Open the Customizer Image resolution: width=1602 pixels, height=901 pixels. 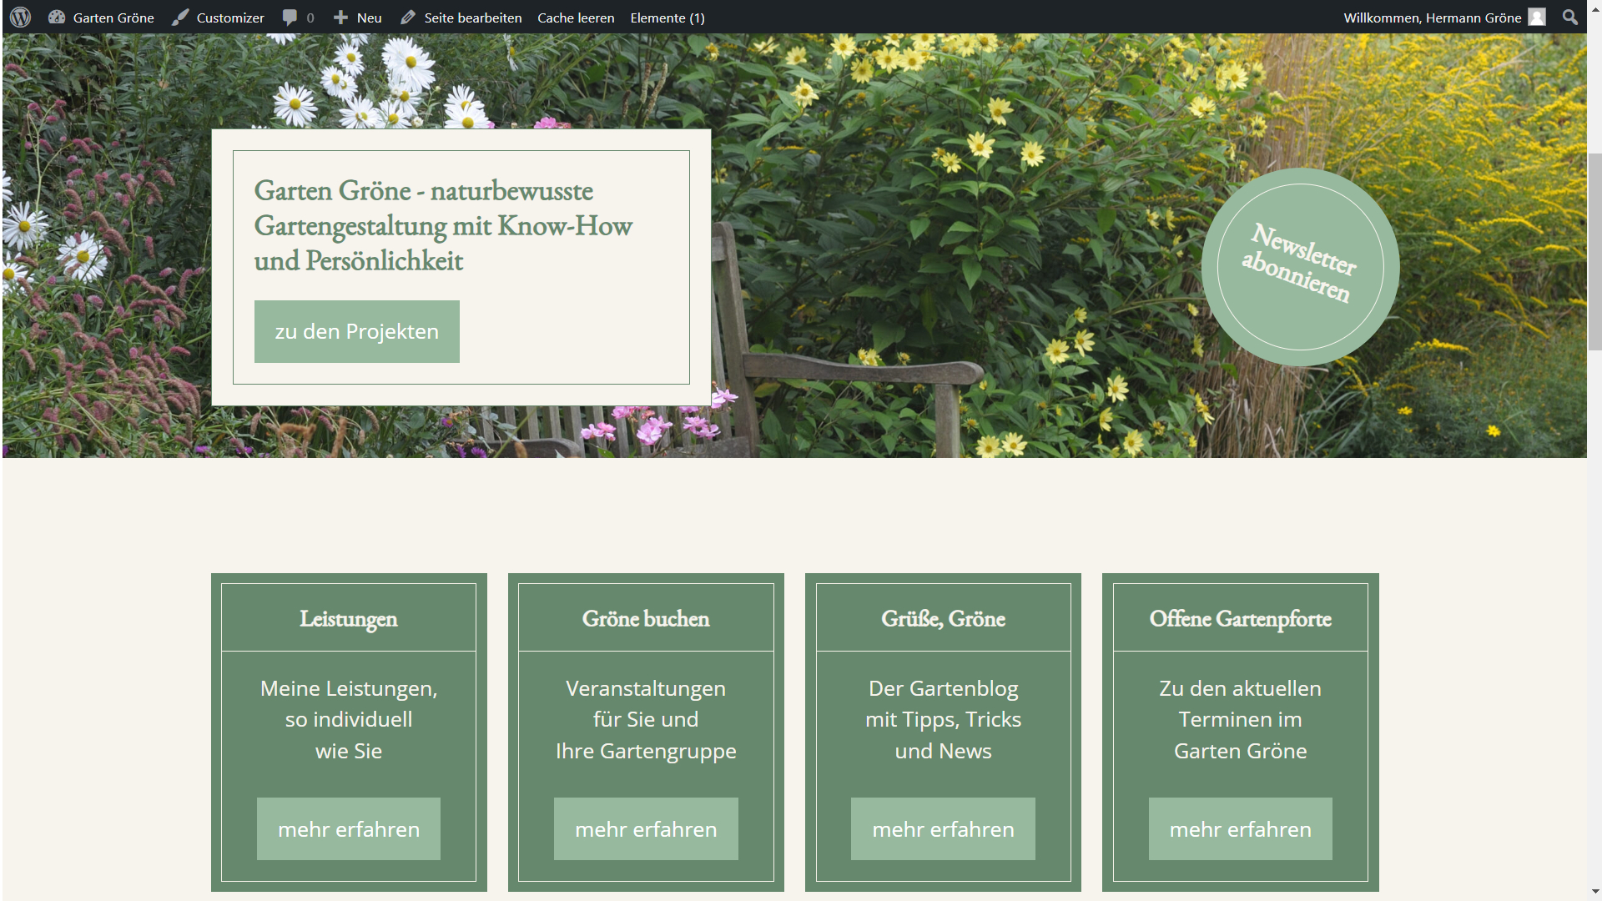coord(218,18)
